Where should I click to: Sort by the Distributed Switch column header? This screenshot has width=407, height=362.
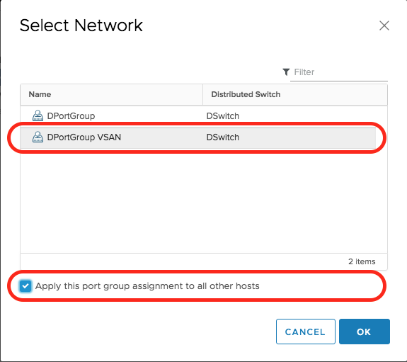246,94
